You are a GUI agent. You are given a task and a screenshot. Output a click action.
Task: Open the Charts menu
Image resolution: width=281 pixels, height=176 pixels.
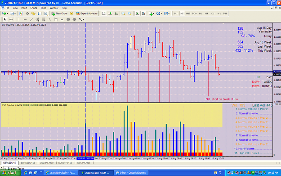[x=34, y=8]
